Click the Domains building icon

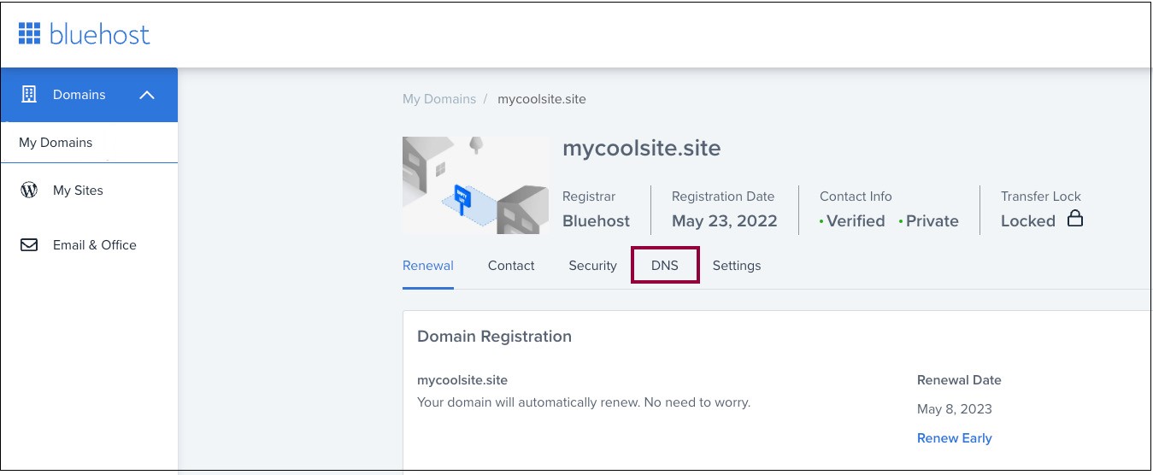[29, 95]
